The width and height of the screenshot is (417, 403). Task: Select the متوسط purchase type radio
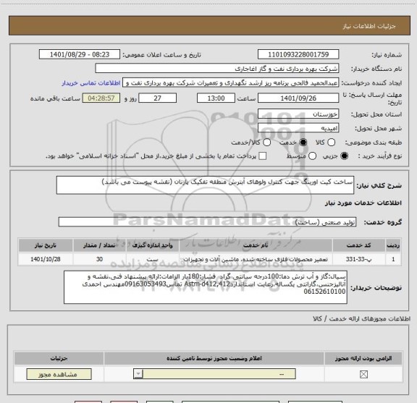click(312, 156)
